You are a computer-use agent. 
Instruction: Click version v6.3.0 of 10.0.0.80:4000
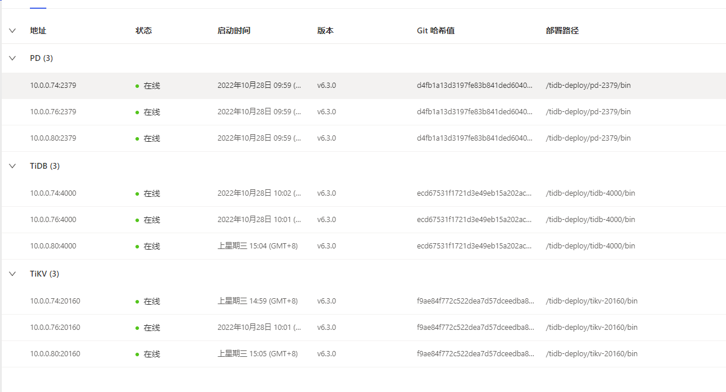[x=327, y=246]
